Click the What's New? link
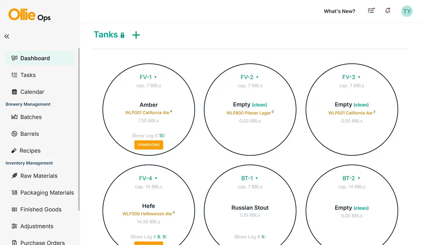 point(339,11)
